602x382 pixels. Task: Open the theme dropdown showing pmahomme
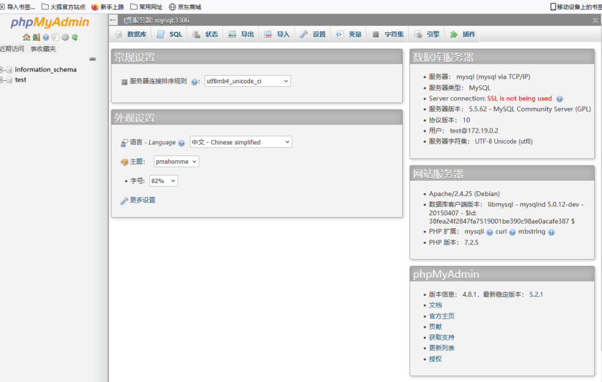(x=176, y=161)
